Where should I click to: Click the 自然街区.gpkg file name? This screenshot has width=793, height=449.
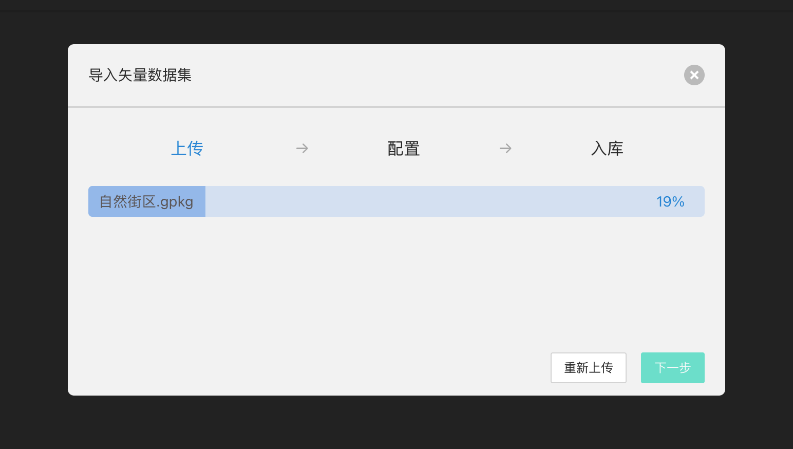pyautogui.click(x=146, y=201)
